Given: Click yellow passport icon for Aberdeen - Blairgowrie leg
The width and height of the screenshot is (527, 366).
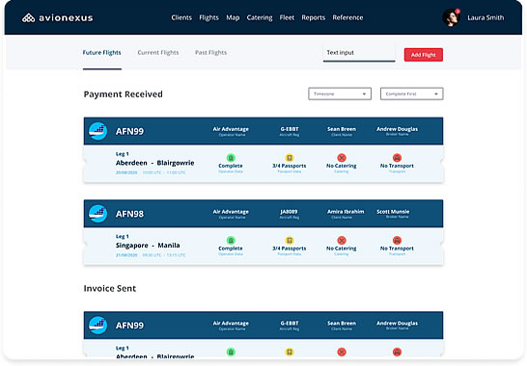Looking at the screenshot, I should tap(290, 158).
